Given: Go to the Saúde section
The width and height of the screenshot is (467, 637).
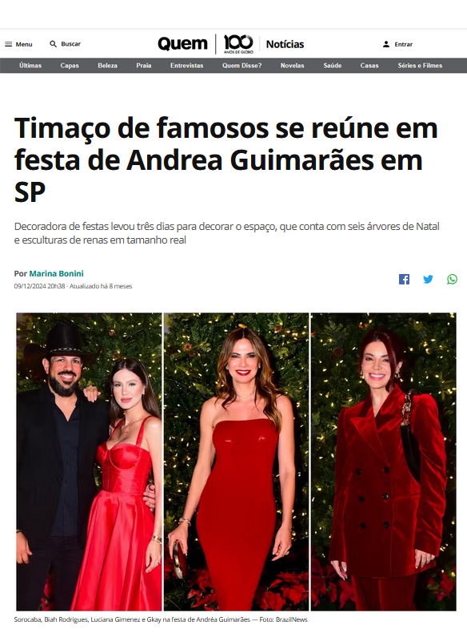Looking at the screenshot, I should pos(333,66).
